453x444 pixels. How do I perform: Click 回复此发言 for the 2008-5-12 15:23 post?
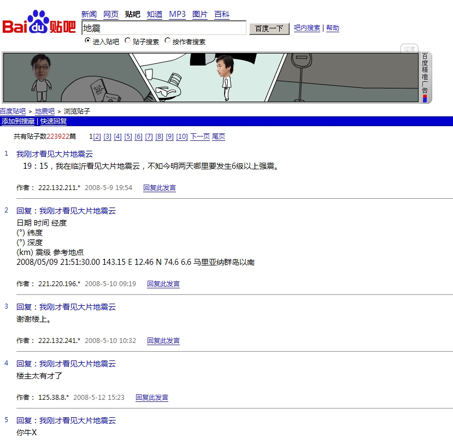[152, 398]
